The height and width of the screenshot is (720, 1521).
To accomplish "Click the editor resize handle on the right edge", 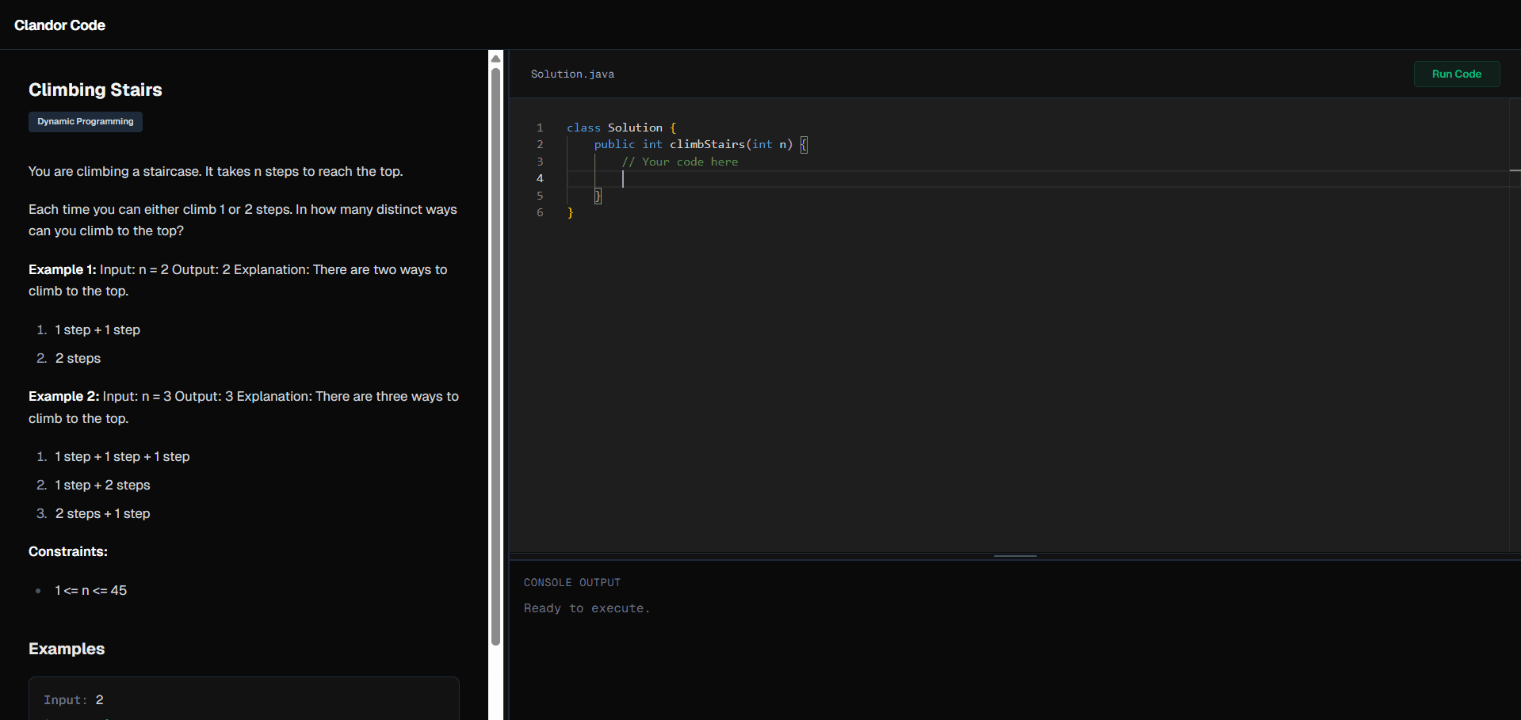I will 1515,170.
